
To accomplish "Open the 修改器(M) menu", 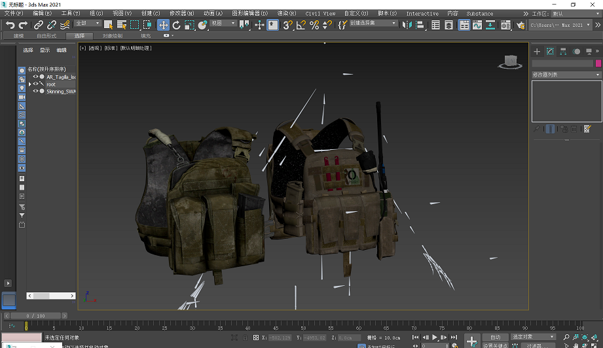I will pyautogui.click(x=182, y=14).
